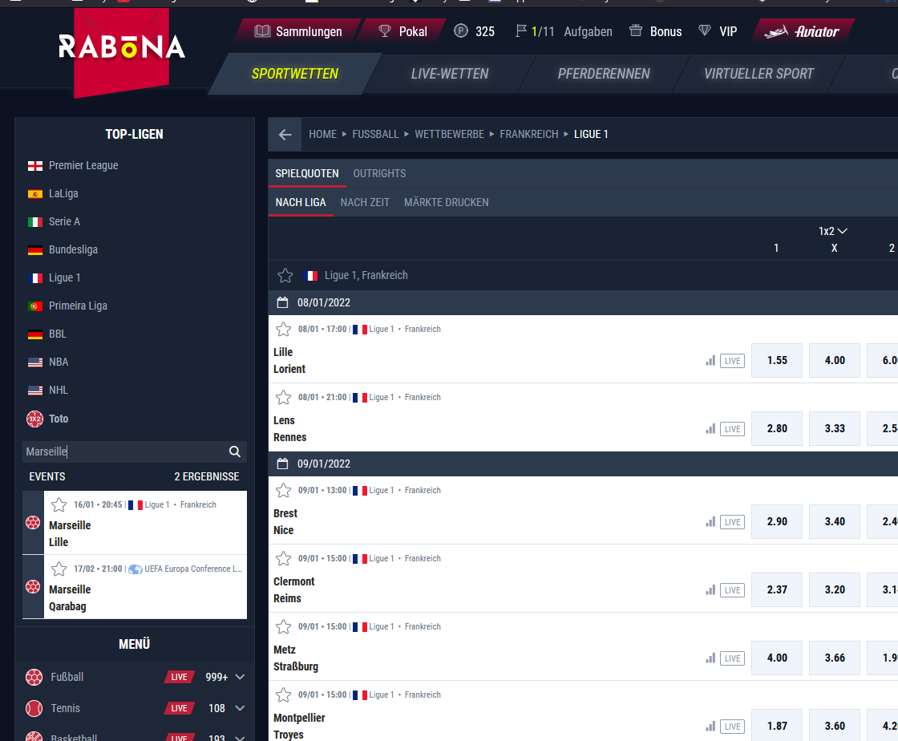
Task: Select odds 2.90 for Brest home win
Action: 777,522
